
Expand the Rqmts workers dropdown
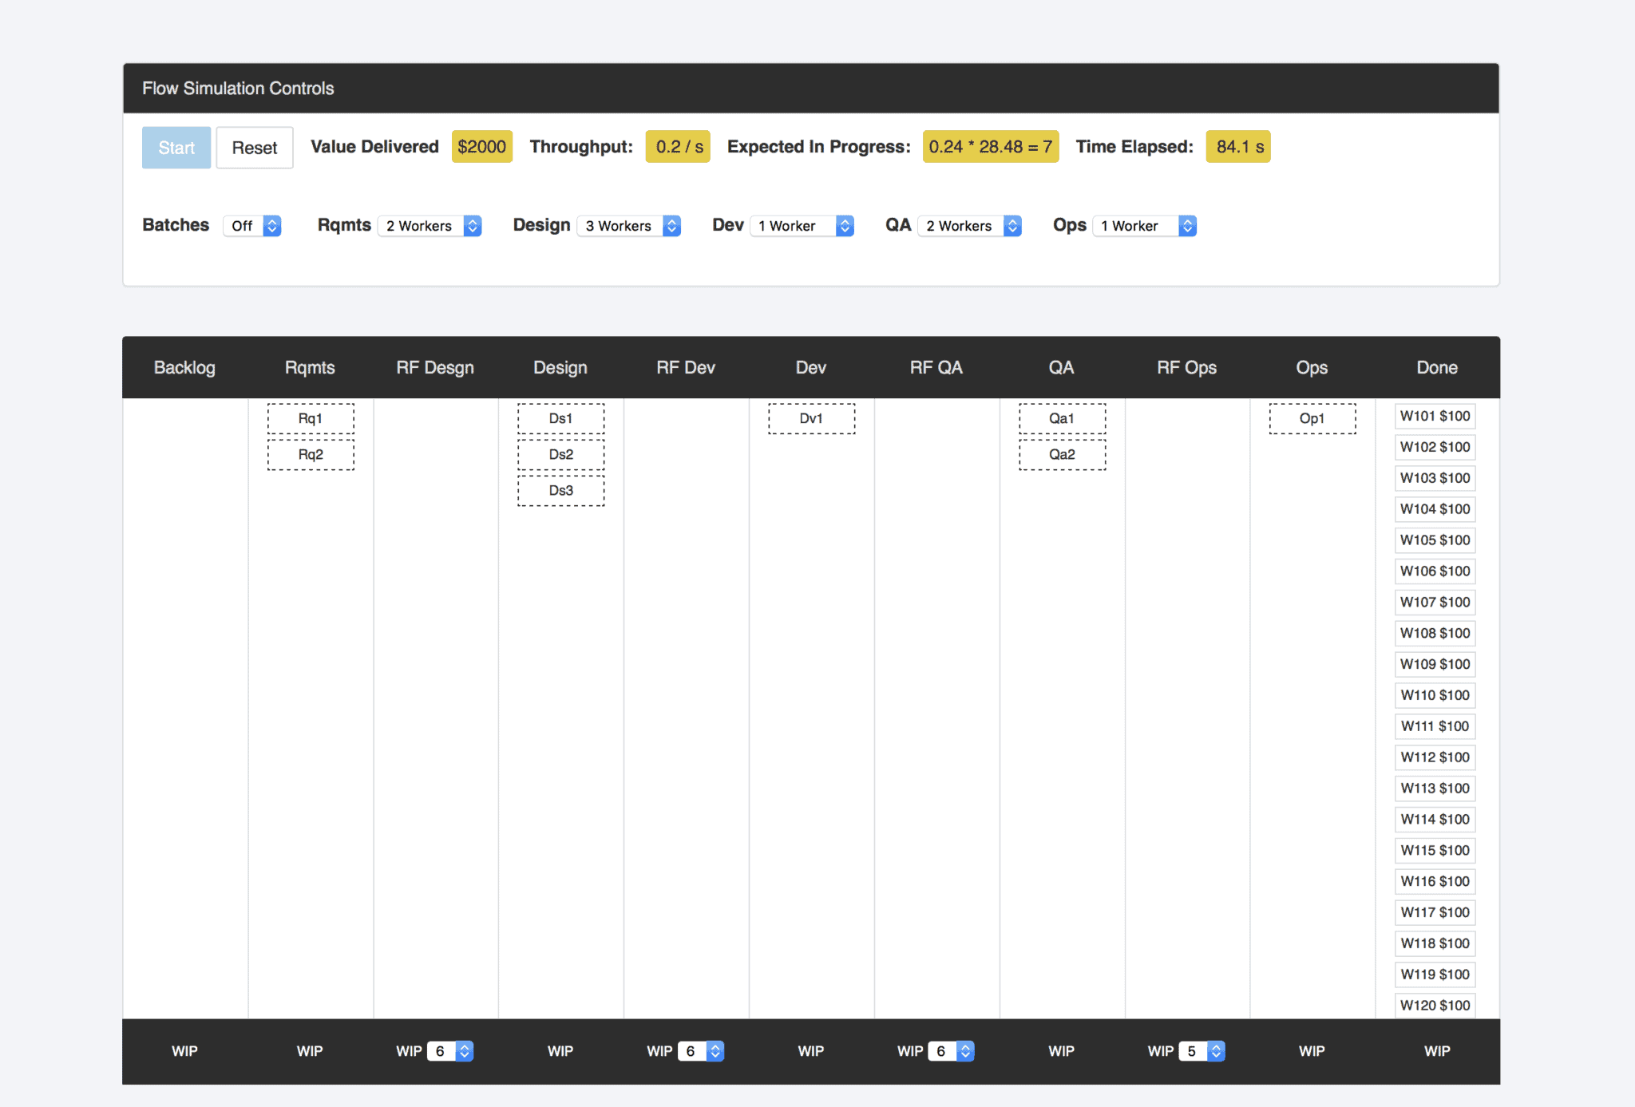click(430, 226)
